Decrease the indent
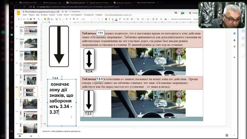This screenshot has width=247, height=139. coord(153,19)
